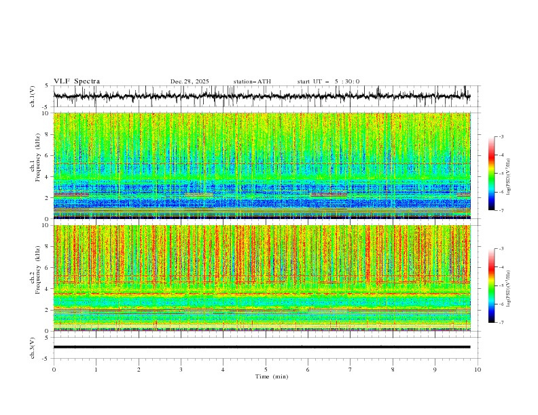Click the time axis tick label "3"

181,370
